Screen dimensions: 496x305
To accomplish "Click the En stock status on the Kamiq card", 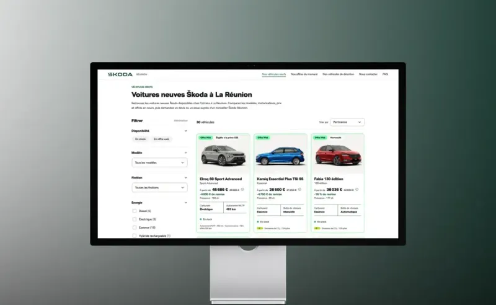I will [x=263, y=222].
